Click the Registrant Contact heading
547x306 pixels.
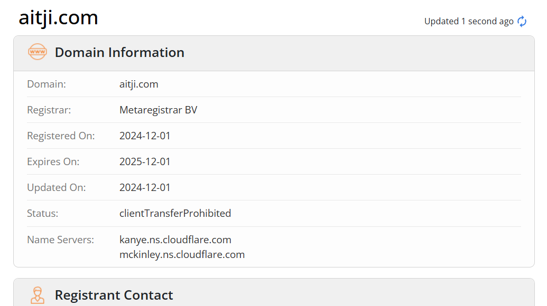114,295
